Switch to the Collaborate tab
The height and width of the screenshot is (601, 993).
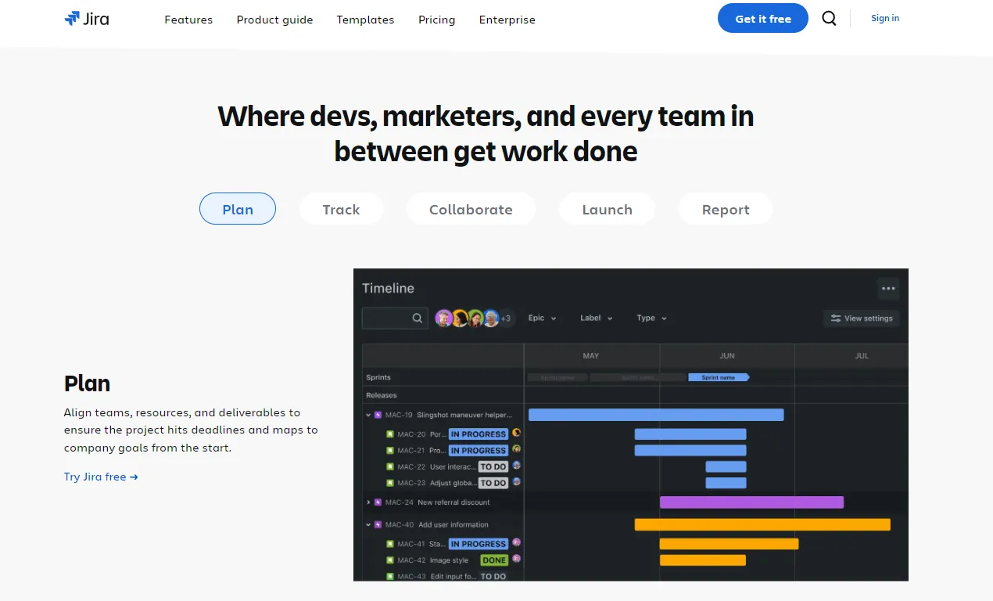click(x=471, y=209)
